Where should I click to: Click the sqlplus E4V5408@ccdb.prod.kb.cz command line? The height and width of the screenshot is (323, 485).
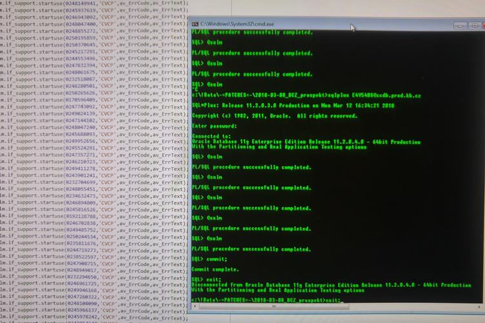coord(306,95)
